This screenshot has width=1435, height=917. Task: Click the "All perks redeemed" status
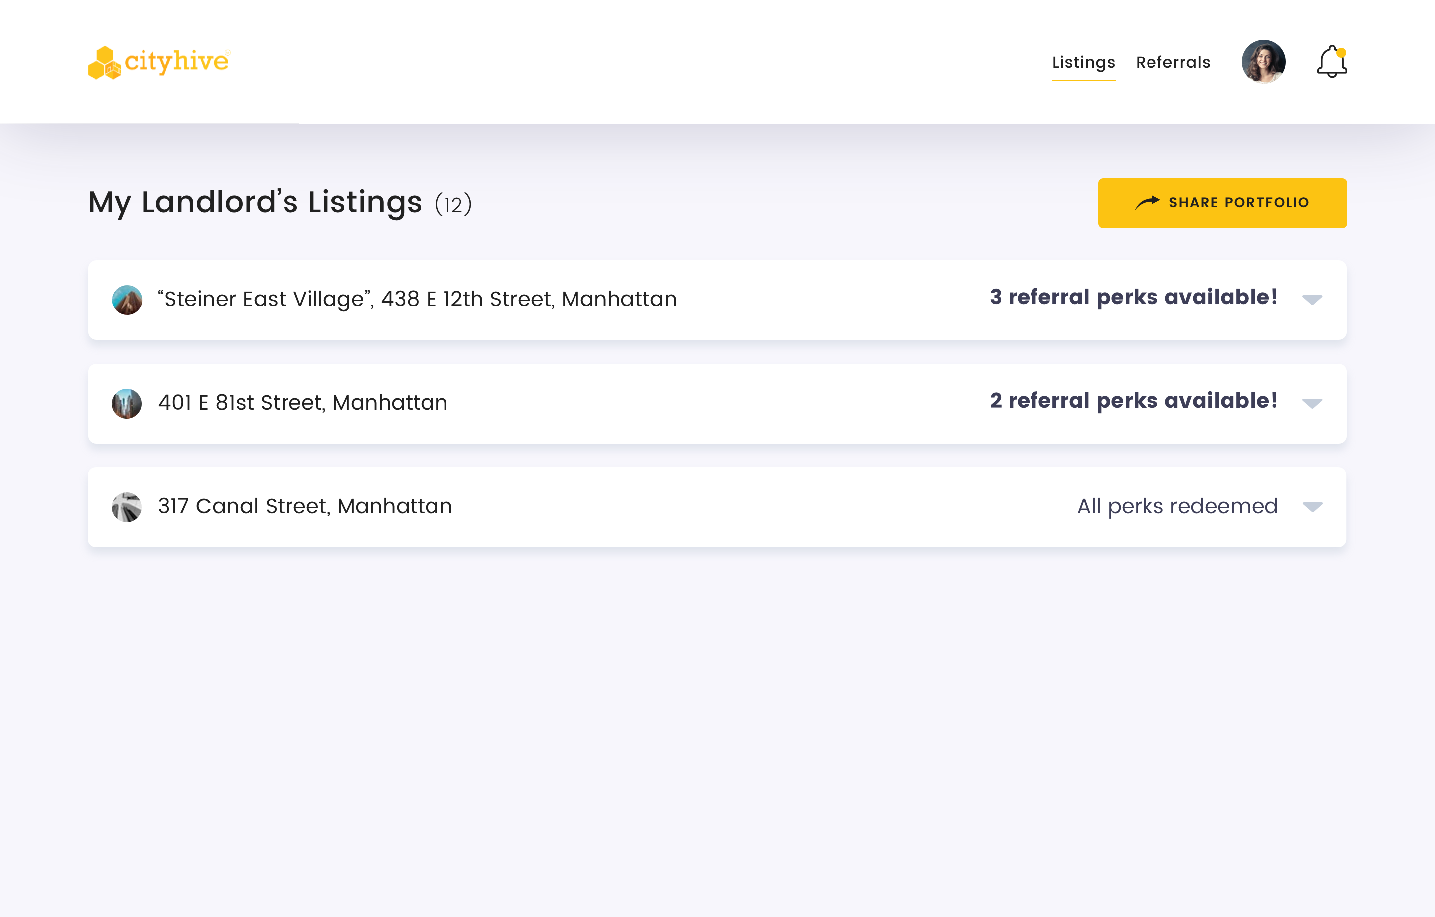[x=1177, y=506]
